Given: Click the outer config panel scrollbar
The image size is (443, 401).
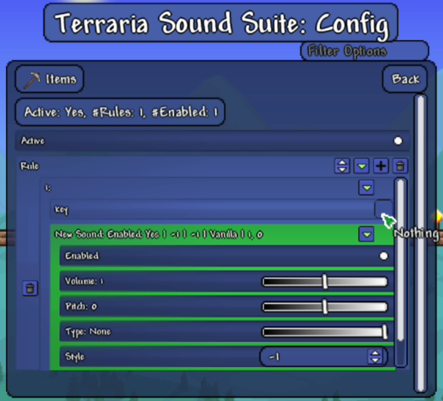Looking at the screenshot, I should coord(420,244).
